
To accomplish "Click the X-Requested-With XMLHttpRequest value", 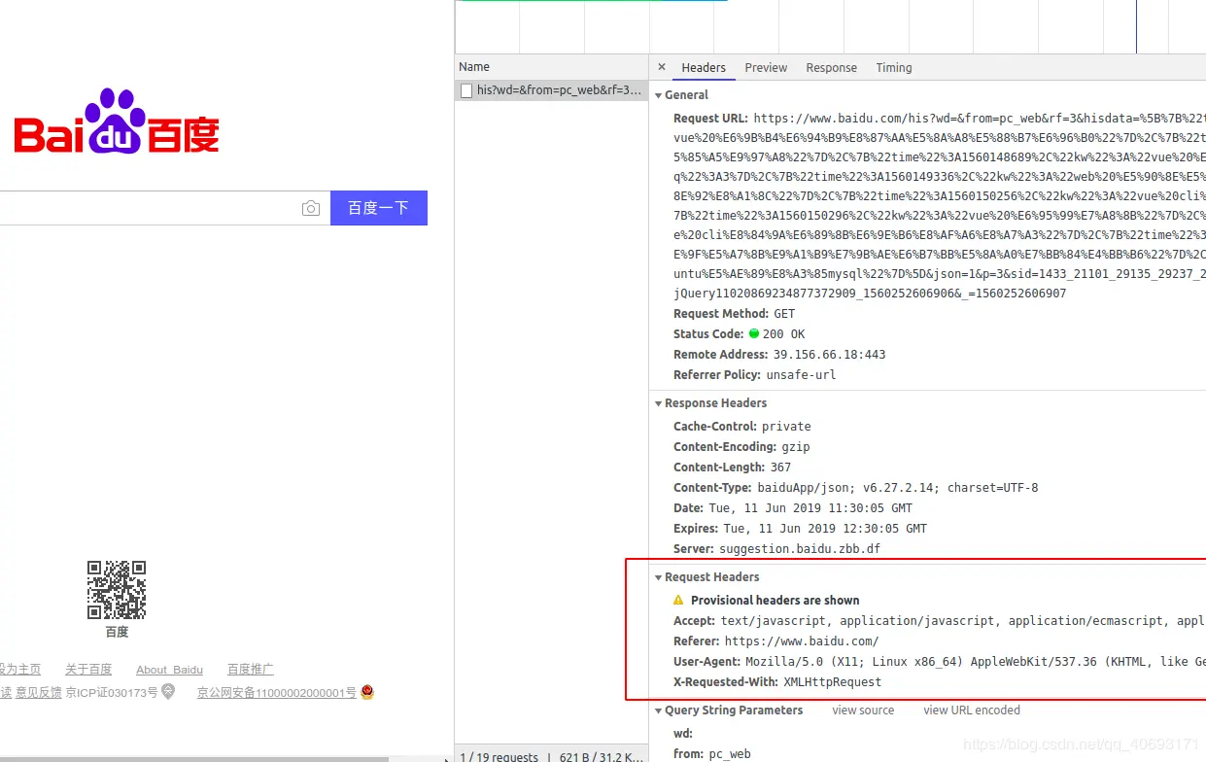I will pyautogui.click(x=833, y=682).
